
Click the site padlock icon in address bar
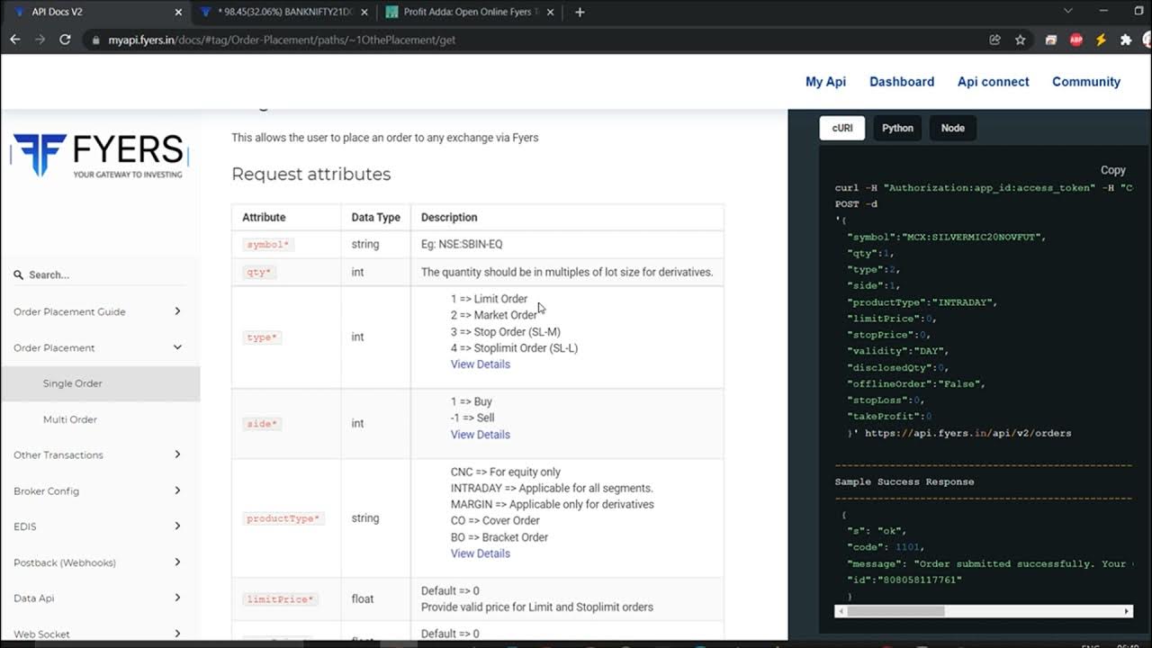click(96, 40)
